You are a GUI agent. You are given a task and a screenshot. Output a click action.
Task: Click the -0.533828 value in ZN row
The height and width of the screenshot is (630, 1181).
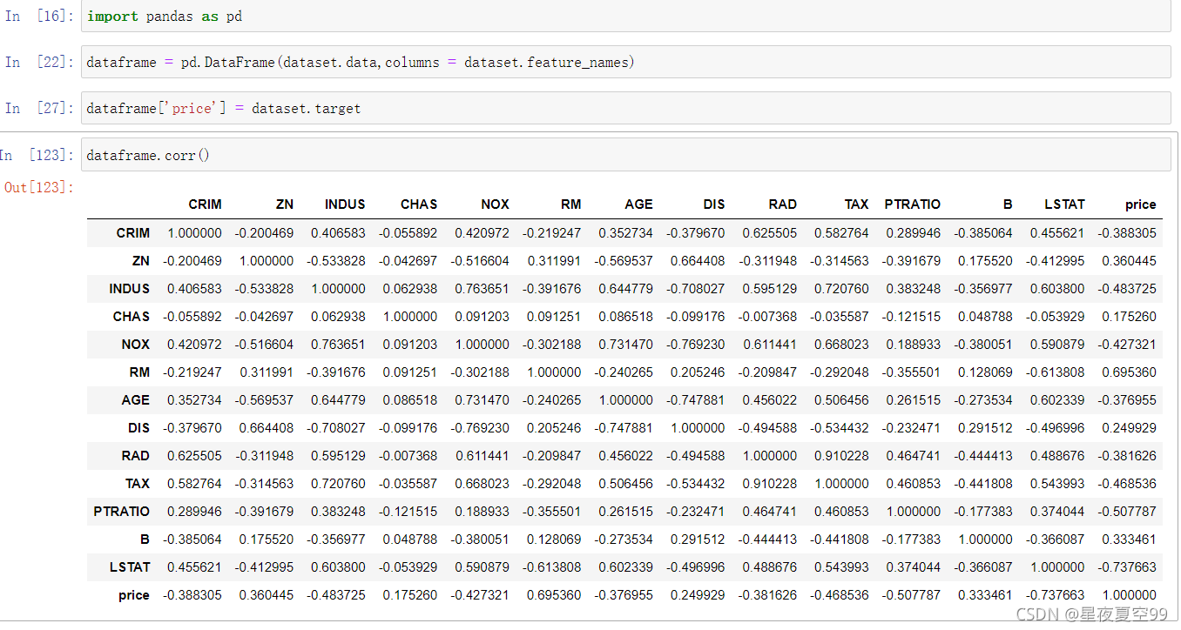tap(336, 261)
